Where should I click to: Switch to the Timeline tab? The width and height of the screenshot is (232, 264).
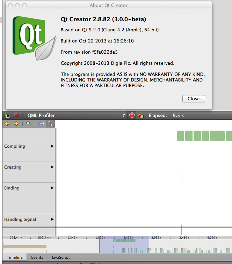(x=15, y=257)
